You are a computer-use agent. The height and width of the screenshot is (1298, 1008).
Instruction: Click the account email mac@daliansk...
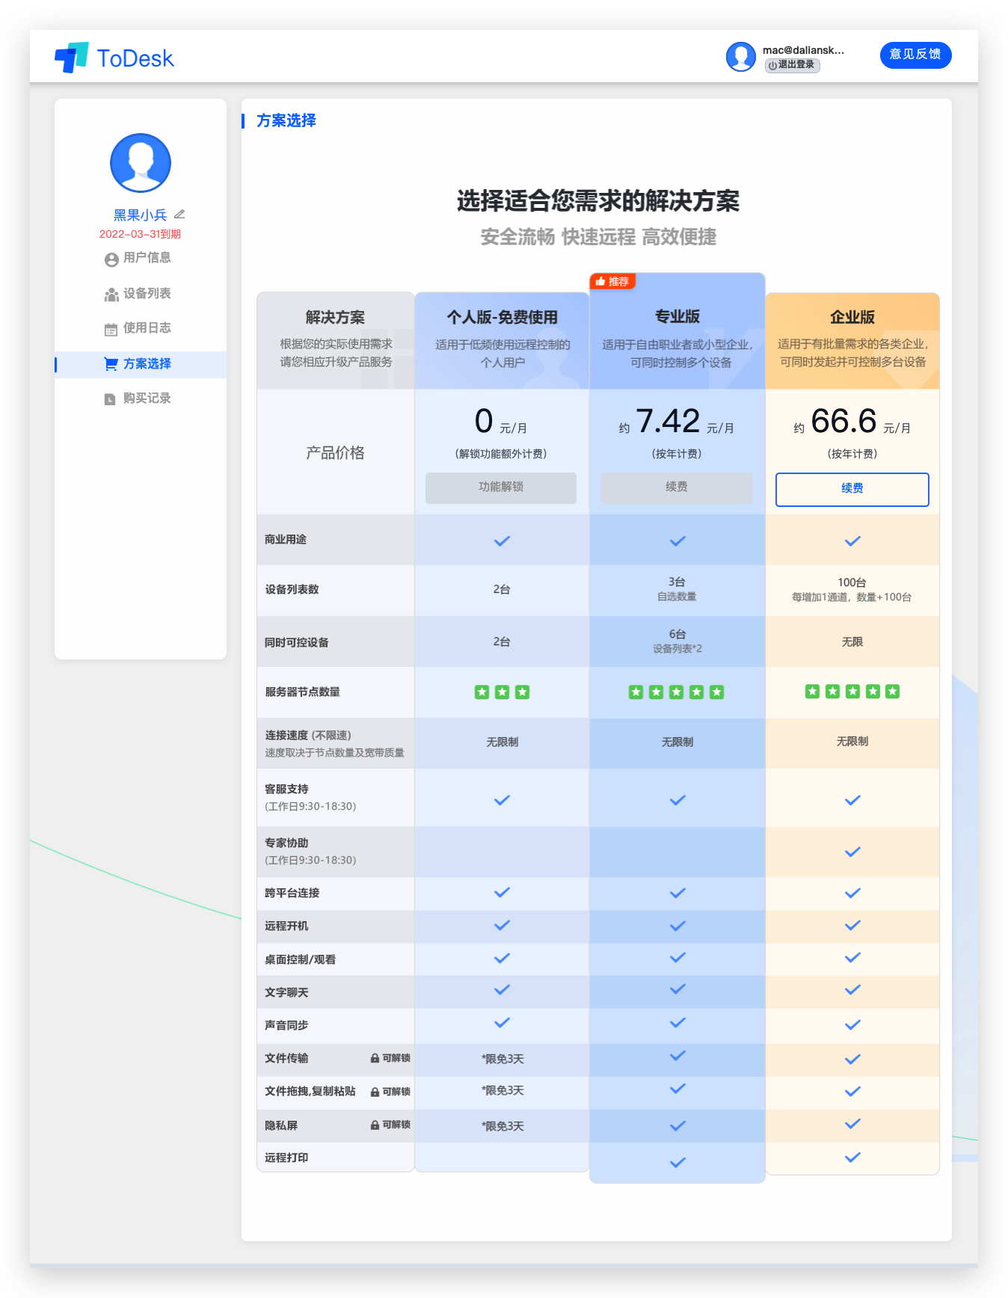[803, 50]
